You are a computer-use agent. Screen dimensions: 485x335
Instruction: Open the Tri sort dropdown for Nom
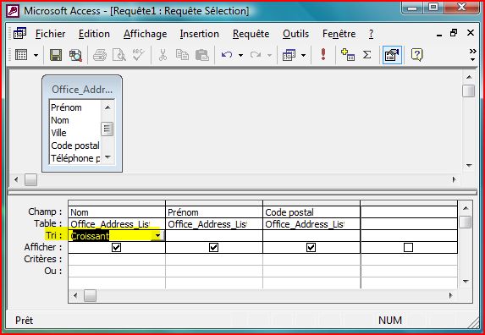point(157,236)
